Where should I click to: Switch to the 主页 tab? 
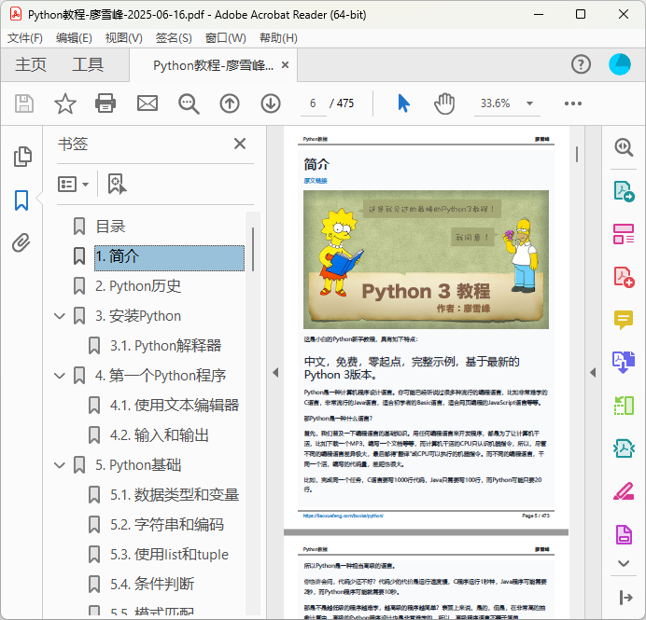[31, 64]
